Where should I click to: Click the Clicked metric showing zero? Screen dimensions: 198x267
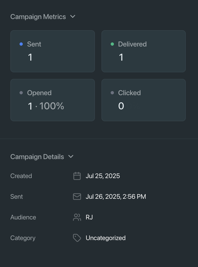pyautogui.click(x=143, y=100)
